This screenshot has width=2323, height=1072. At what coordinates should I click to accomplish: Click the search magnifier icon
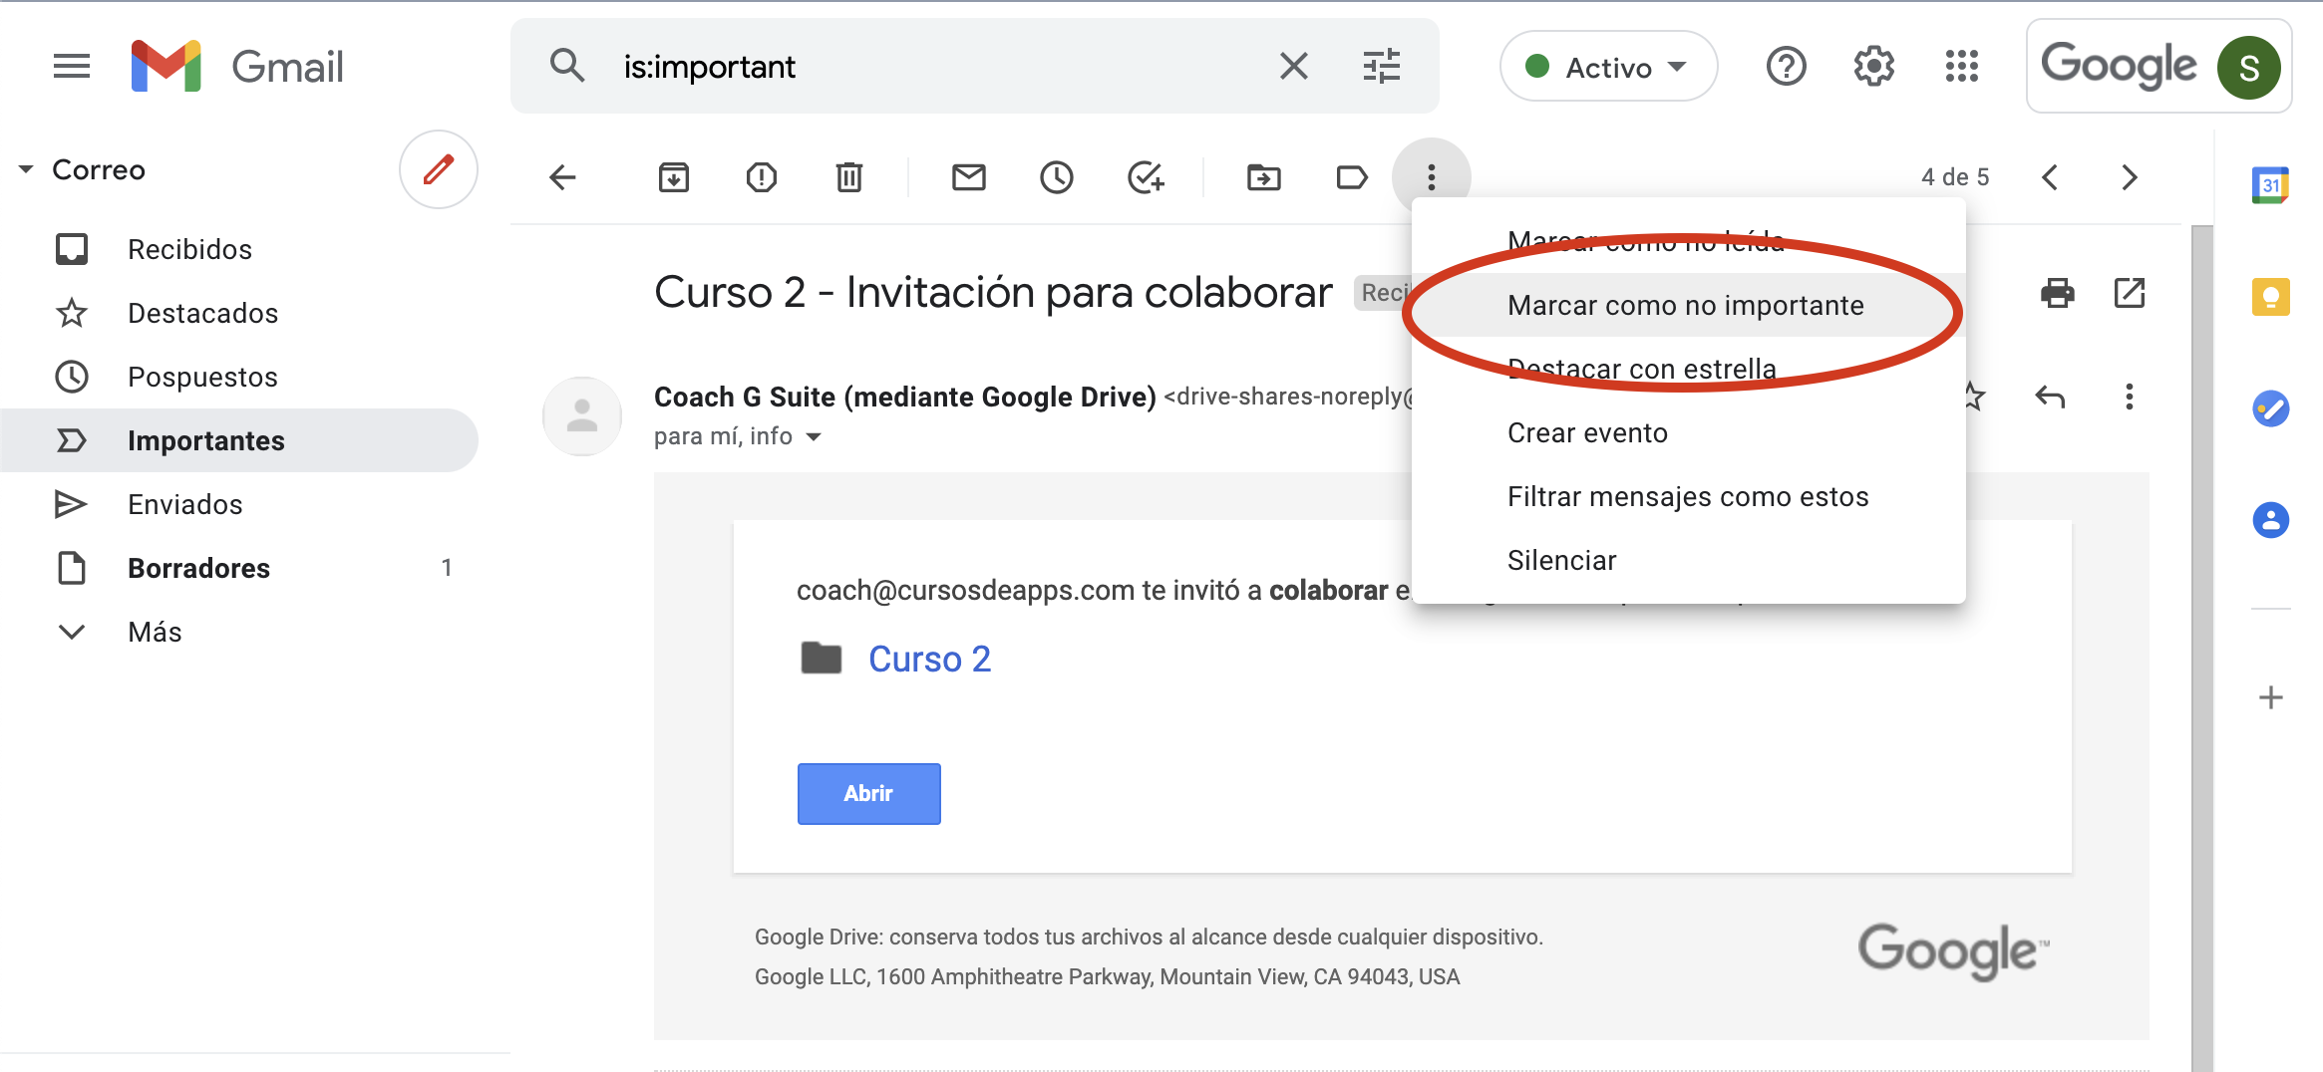click(x=567, y=67)
